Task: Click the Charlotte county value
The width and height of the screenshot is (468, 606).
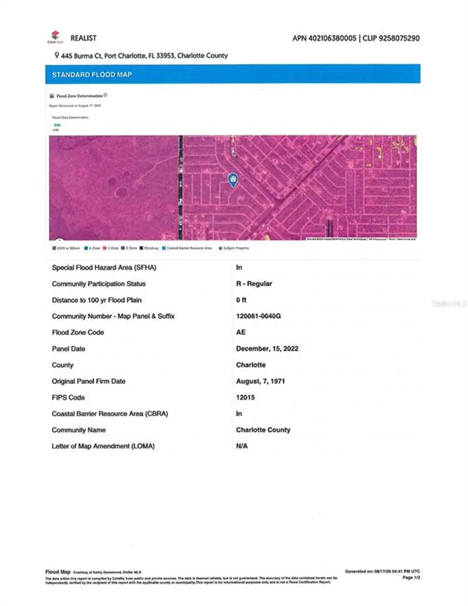Action: click(x=251, y=365)
